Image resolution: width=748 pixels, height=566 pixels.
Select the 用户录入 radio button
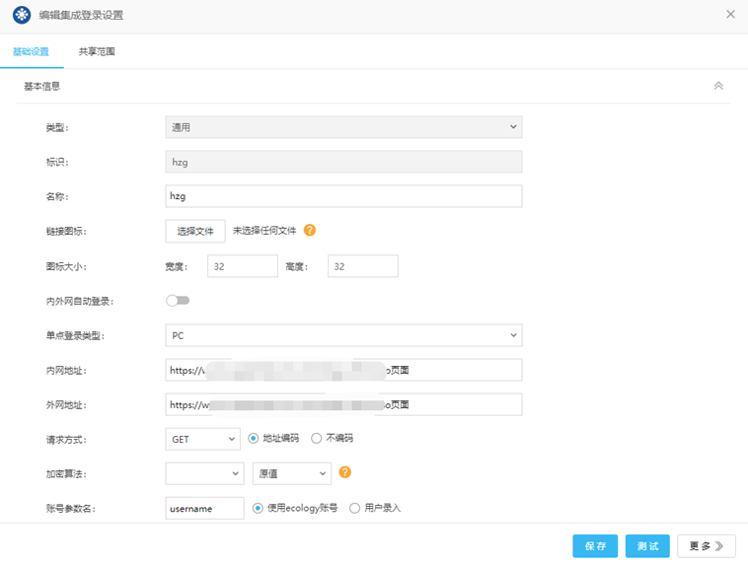354,508
